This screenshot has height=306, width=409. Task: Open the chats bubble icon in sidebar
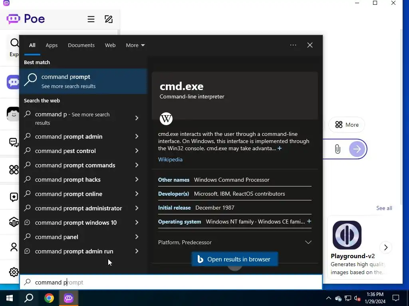tap(14, 142)
